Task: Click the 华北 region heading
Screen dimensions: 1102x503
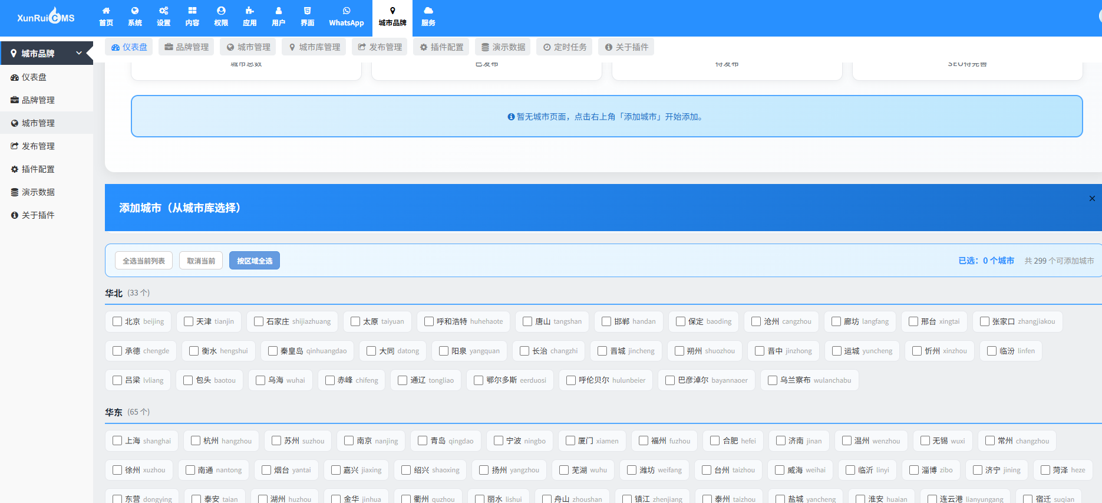Action: [x=114, y=293]
